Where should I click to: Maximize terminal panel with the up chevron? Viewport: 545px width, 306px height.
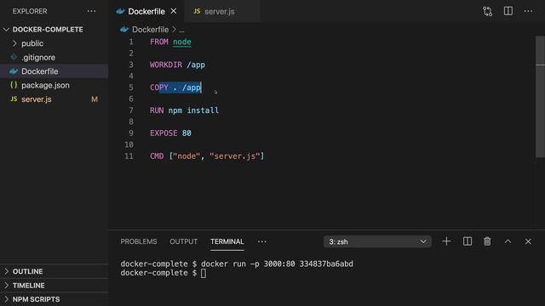click(508, 241)
